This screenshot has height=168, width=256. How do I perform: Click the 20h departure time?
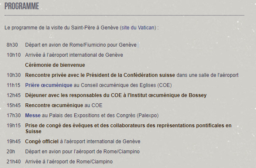coord(11,152)
